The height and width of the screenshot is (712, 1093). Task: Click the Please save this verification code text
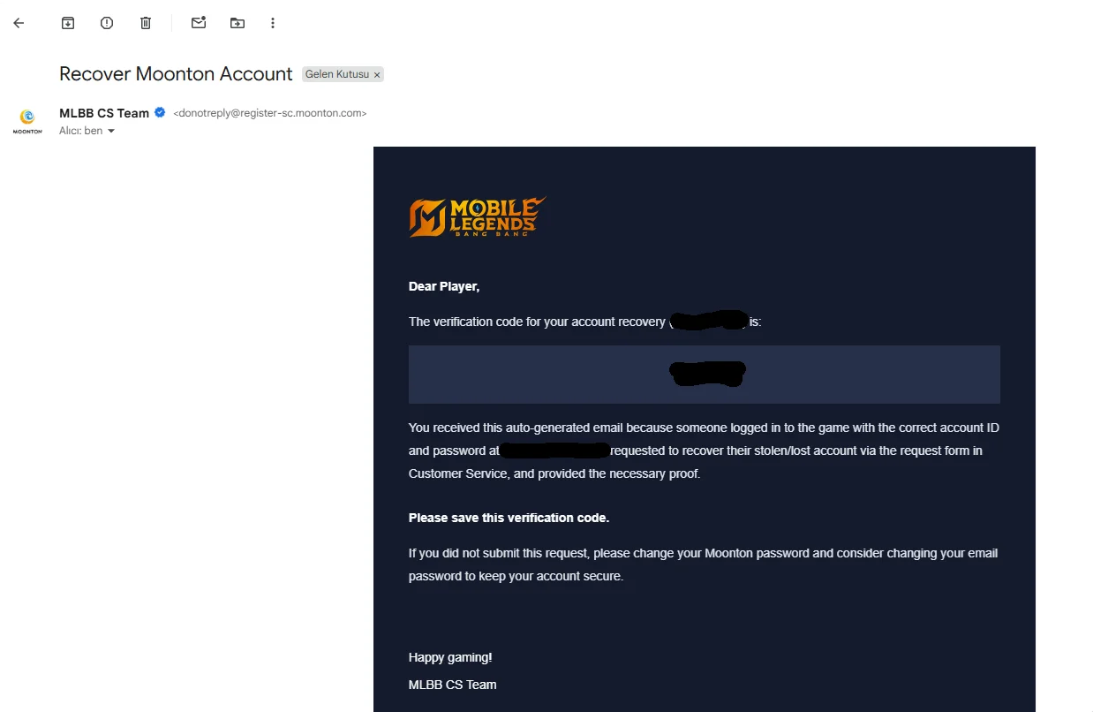tap(509, 518)
